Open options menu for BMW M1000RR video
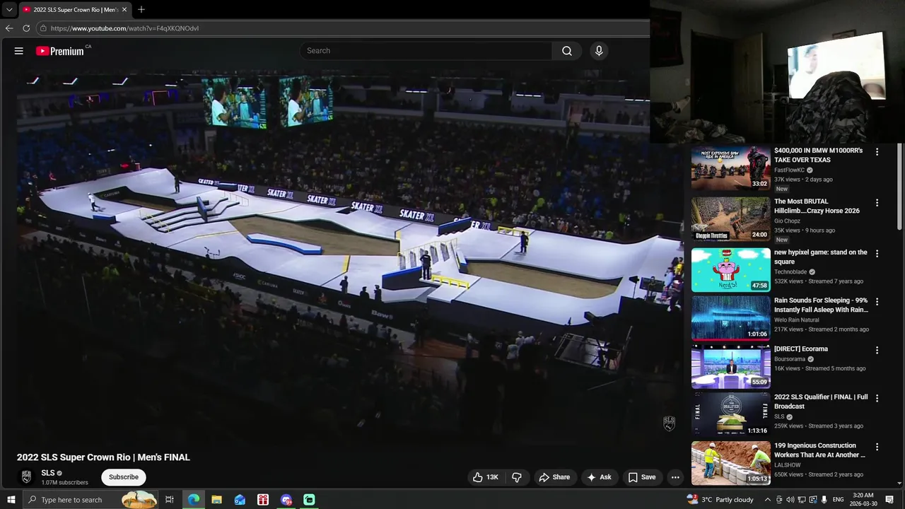Screen dimensions: 905x509 (x=877, y=151)
